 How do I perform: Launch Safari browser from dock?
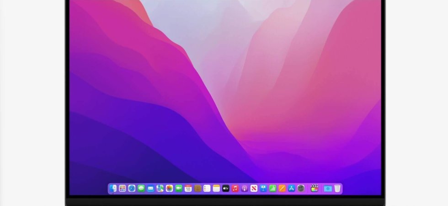click(132, 188)
